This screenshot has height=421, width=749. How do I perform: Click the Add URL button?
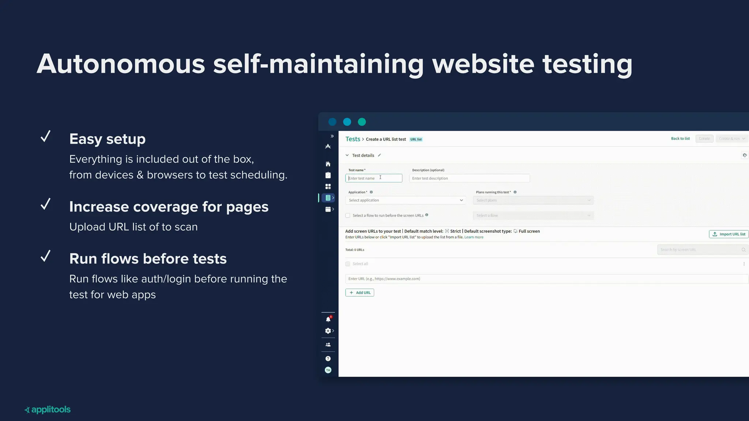point(360,293)
